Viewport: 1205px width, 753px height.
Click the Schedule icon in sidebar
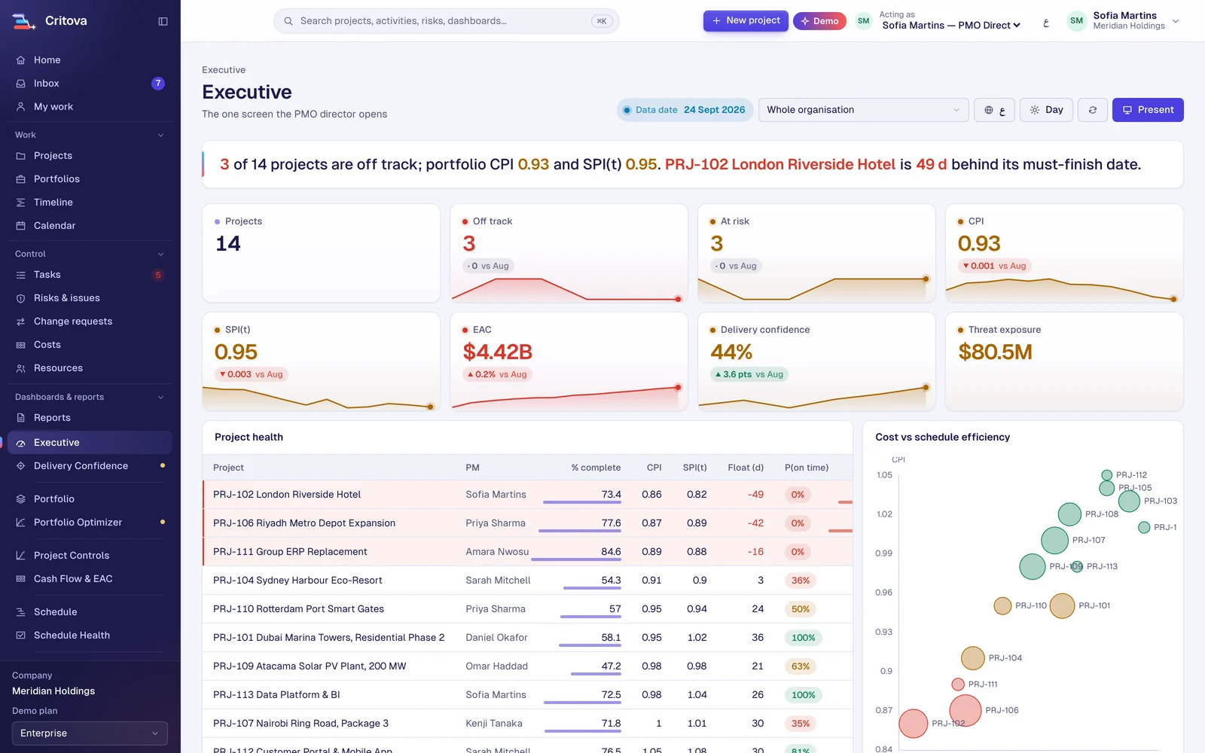pyautogui.click(x=21, y=612)
